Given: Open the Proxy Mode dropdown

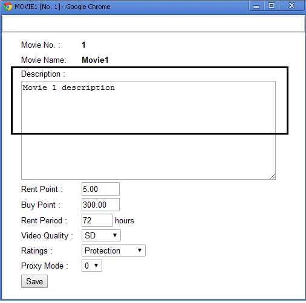Looking at the screenshot, I should pos(92,266).
